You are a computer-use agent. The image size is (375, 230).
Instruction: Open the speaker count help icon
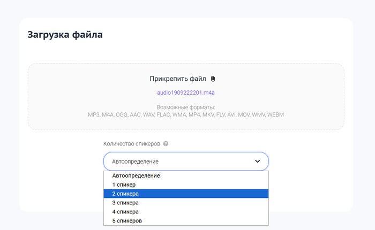166,144
